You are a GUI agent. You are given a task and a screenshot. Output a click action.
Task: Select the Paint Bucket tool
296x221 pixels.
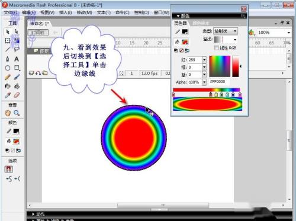point(17,87)
